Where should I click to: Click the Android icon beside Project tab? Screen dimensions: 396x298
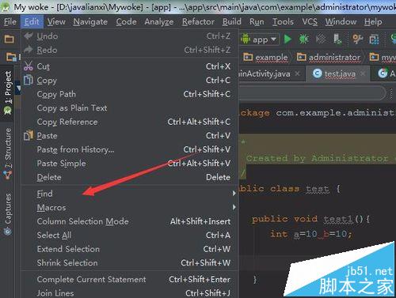pyautogui.click(x=8, y=111)
